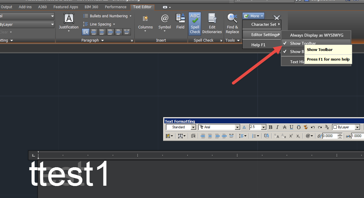Click the Columns tool

145,22
